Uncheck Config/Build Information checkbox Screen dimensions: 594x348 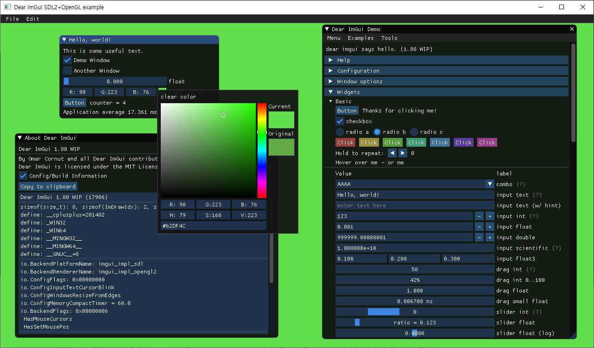point(23,176)
